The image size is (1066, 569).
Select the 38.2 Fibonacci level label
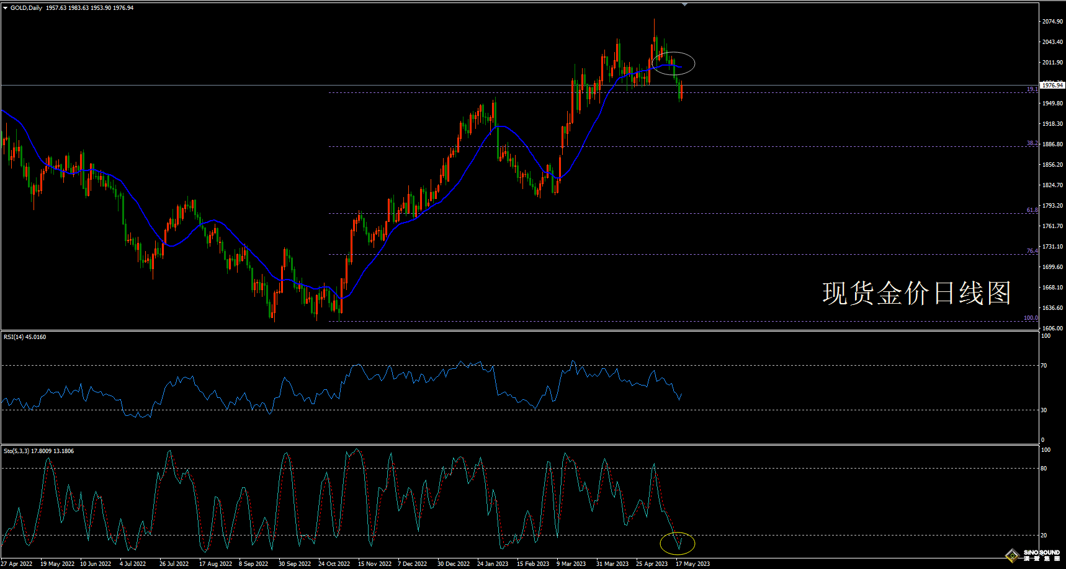point(1032,143)
